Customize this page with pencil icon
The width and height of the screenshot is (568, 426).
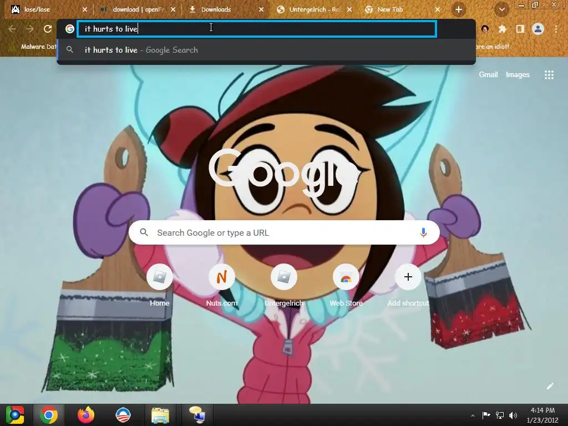550,386
